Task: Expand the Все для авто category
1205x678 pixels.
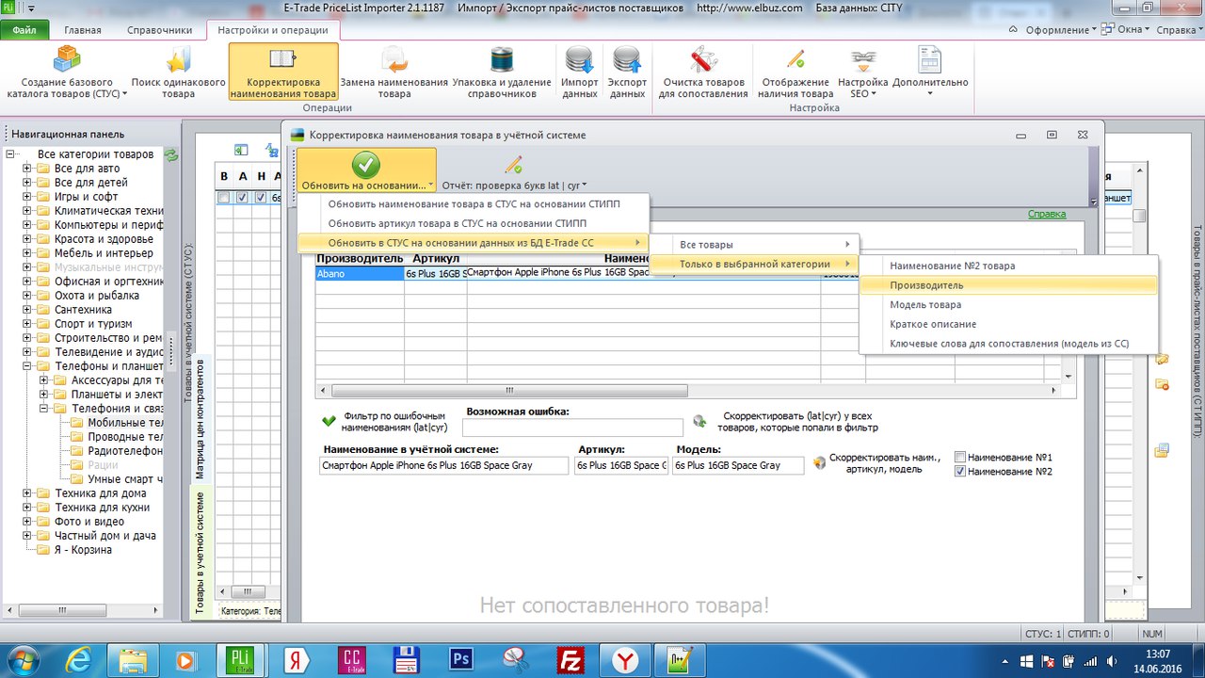Action: (27, 169)
